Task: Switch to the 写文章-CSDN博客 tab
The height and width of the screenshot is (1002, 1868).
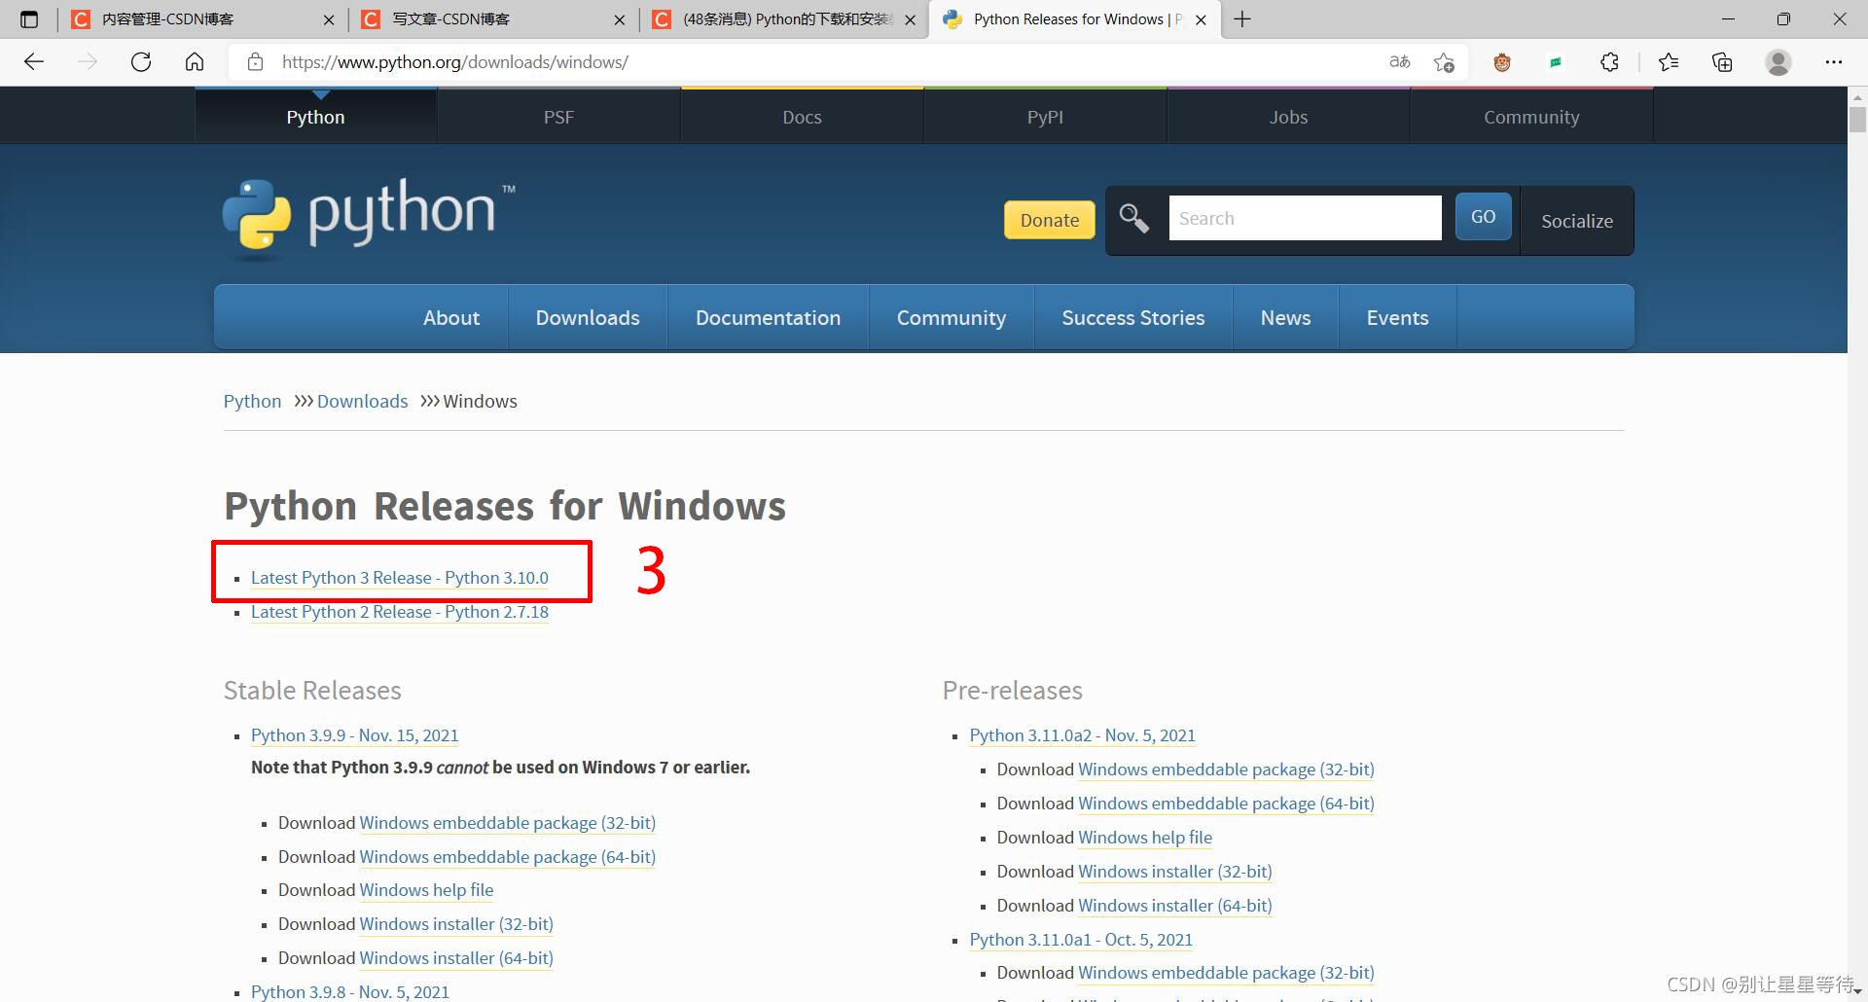Action: (x=491, y=19)
